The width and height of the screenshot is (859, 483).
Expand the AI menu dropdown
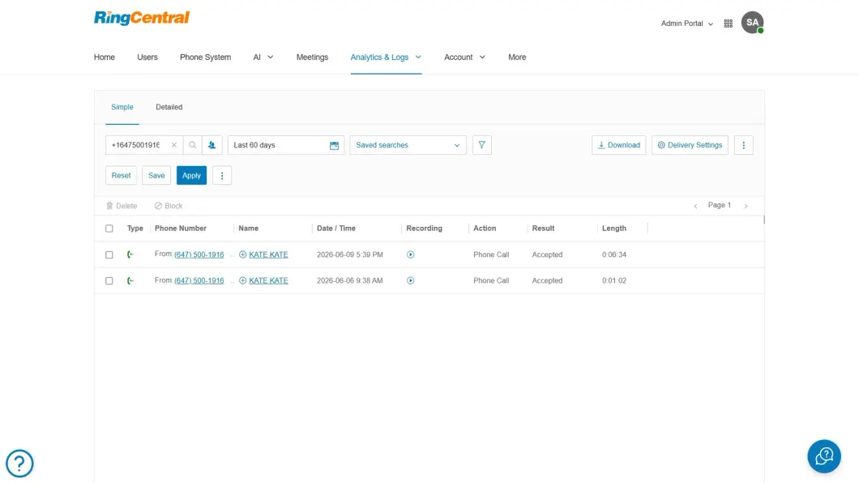click(263, 57)
